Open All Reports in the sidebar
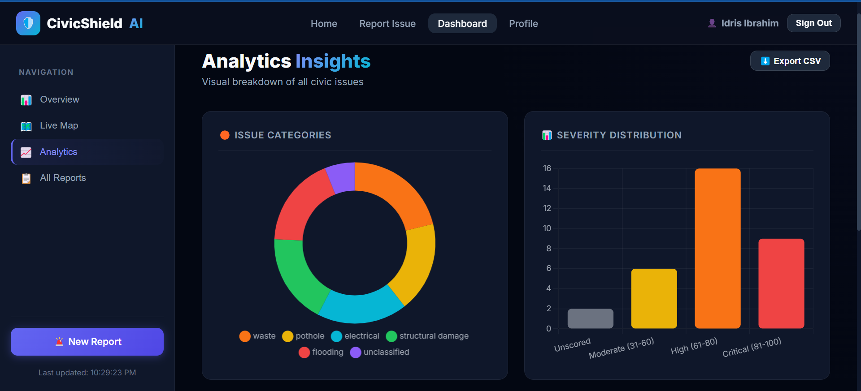The width and height of the screenshot is (861, 391). [87, 178]
